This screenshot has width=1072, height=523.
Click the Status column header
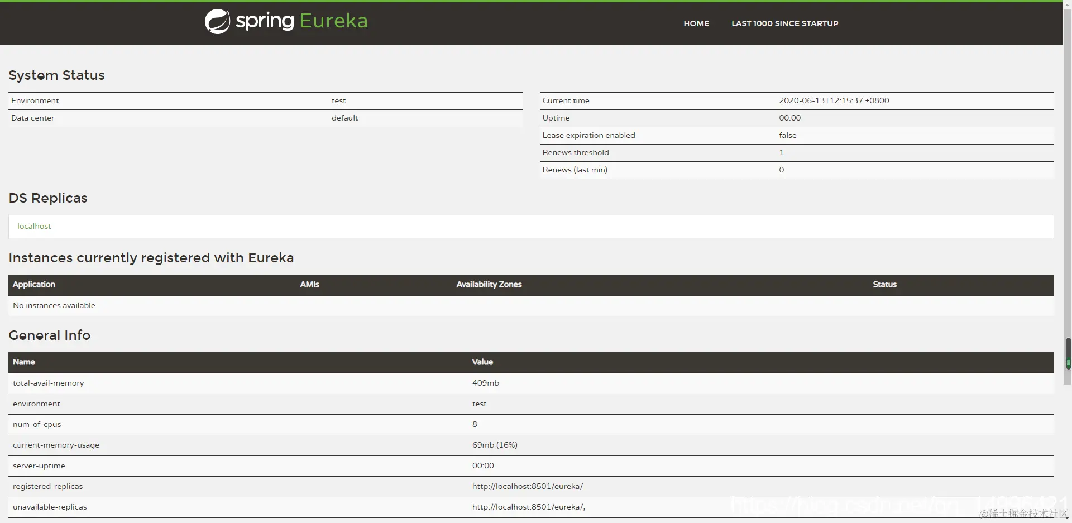click(884, 284)
